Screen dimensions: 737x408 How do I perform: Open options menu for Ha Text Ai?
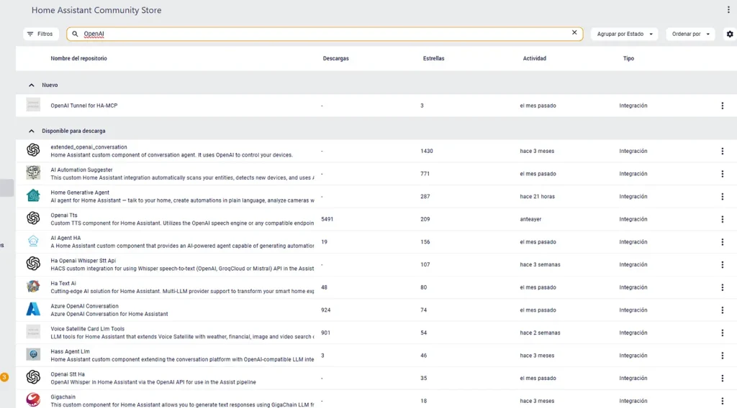[x=722, y=287]
